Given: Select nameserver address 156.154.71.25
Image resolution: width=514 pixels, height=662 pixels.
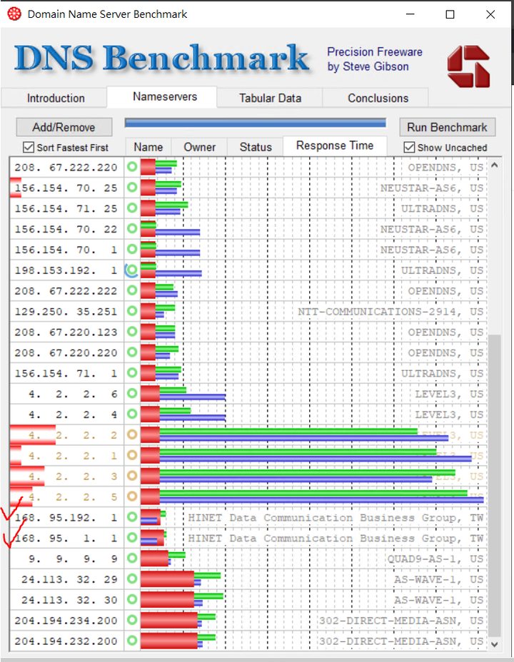Looking at the screenshot, I should (66, 208).
